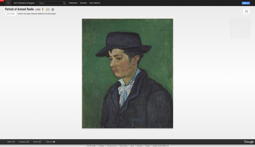The image size is (255, 147).
Task: Open Saved items in the bottom bar
Action: click(x=37, y=142)
